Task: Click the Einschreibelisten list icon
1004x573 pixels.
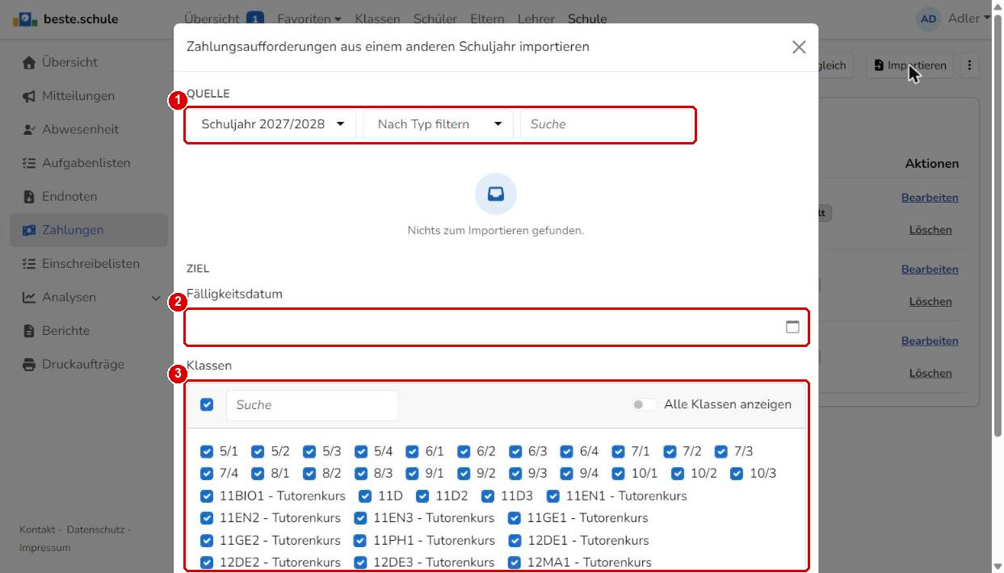Action: (29, 264)
